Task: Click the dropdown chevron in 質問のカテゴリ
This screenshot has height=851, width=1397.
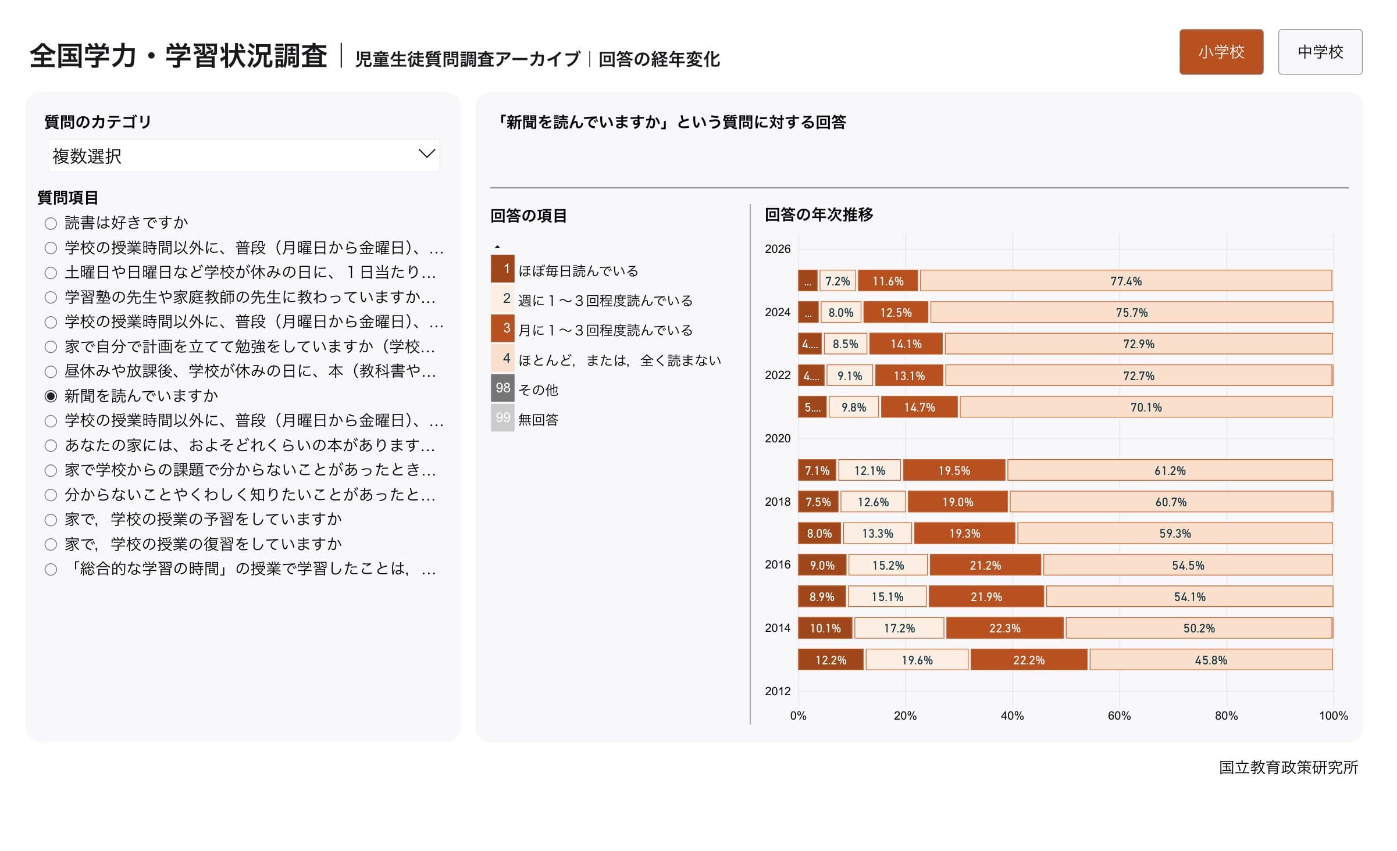Action: click(x=426, y=153)
